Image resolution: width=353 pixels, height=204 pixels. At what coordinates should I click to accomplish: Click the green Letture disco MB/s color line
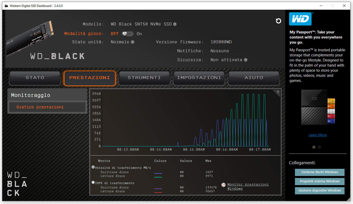click(158, 177)
